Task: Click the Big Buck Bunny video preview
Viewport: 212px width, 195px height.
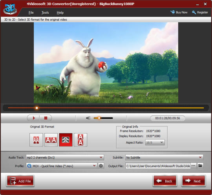Action: [x=106, y=63]
